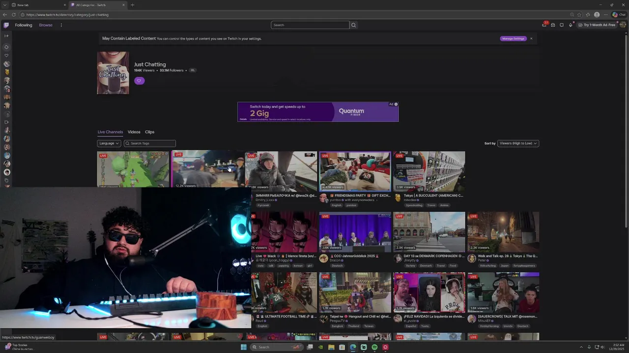Open the browser profile icon
This screenshot has width=629, height=353.
click(597, 15)
